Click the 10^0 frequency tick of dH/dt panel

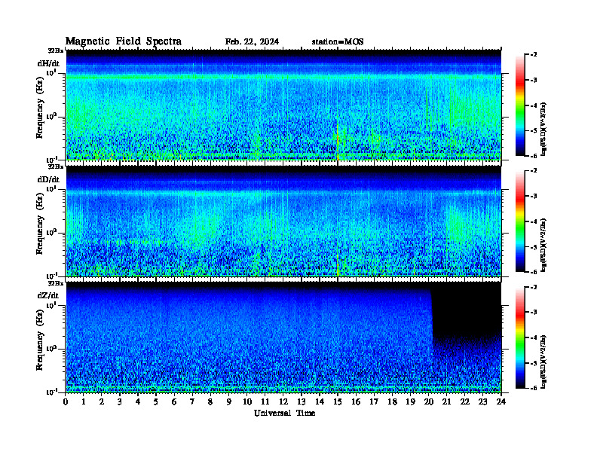[x=51, y=116]
